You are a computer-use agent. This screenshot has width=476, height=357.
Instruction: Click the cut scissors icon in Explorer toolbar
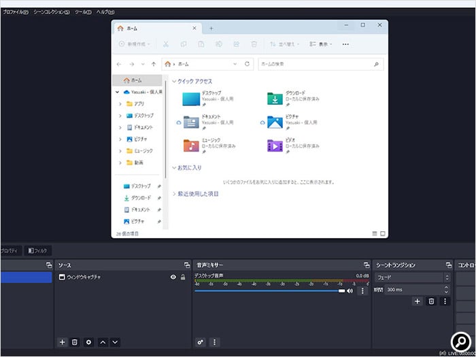166,44
